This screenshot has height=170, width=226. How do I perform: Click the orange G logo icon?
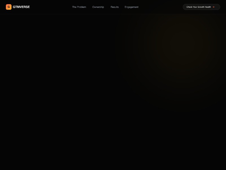[9, 7]
